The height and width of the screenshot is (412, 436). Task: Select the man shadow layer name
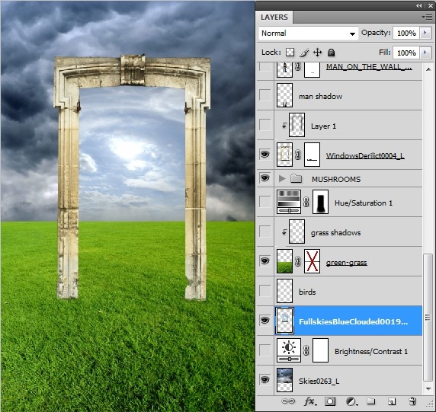click(320, 97)
